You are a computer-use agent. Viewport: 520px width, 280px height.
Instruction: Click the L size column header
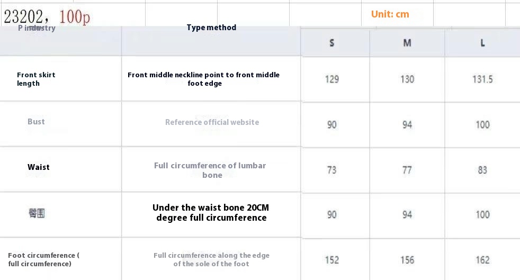482,43
